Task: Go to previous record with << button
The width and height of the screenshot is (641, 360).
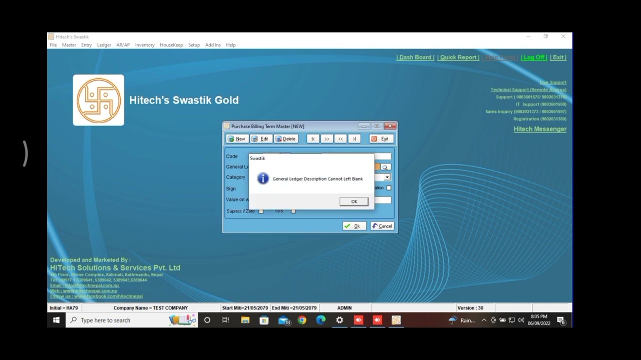Action: tap(341, 139)
